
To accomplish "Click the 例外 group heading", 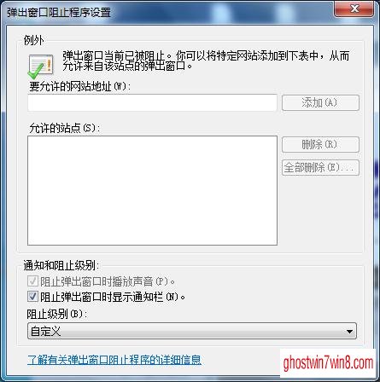I will [33, 40].
